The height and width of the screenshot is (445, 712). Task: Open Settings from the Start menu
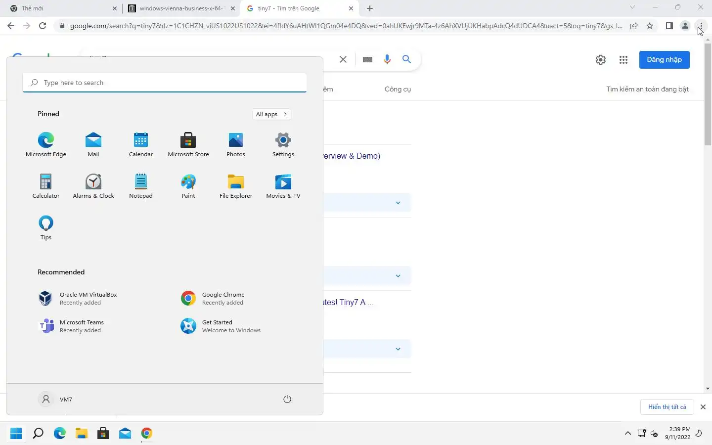coord(283,144)
